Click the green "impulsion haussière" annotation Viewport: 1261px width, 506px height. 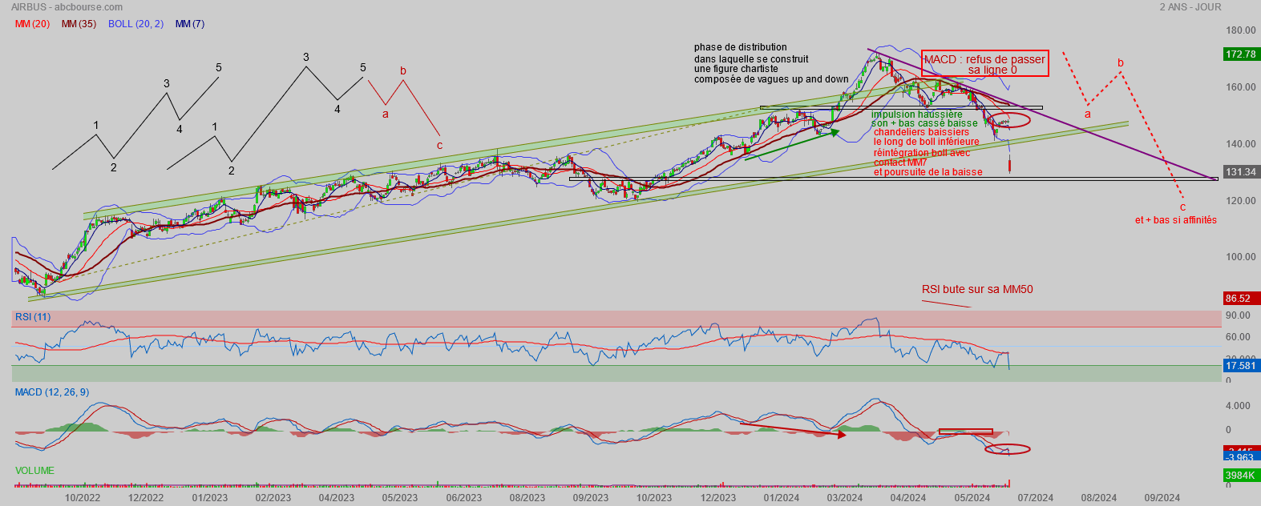(917, 114)
